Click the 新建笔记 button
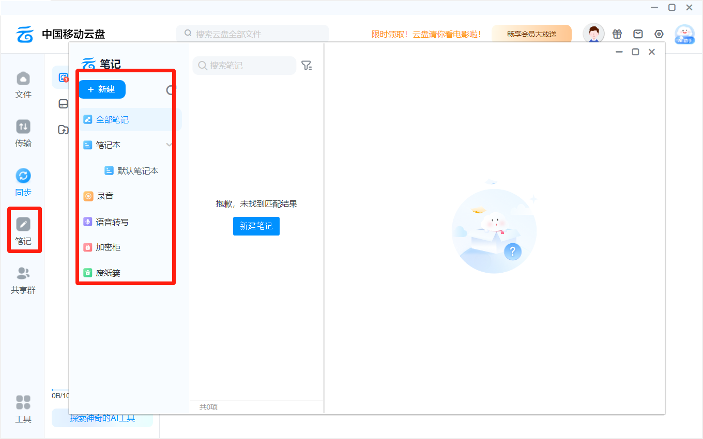Screen dimensions: 703x439 (x=256, y=226)
